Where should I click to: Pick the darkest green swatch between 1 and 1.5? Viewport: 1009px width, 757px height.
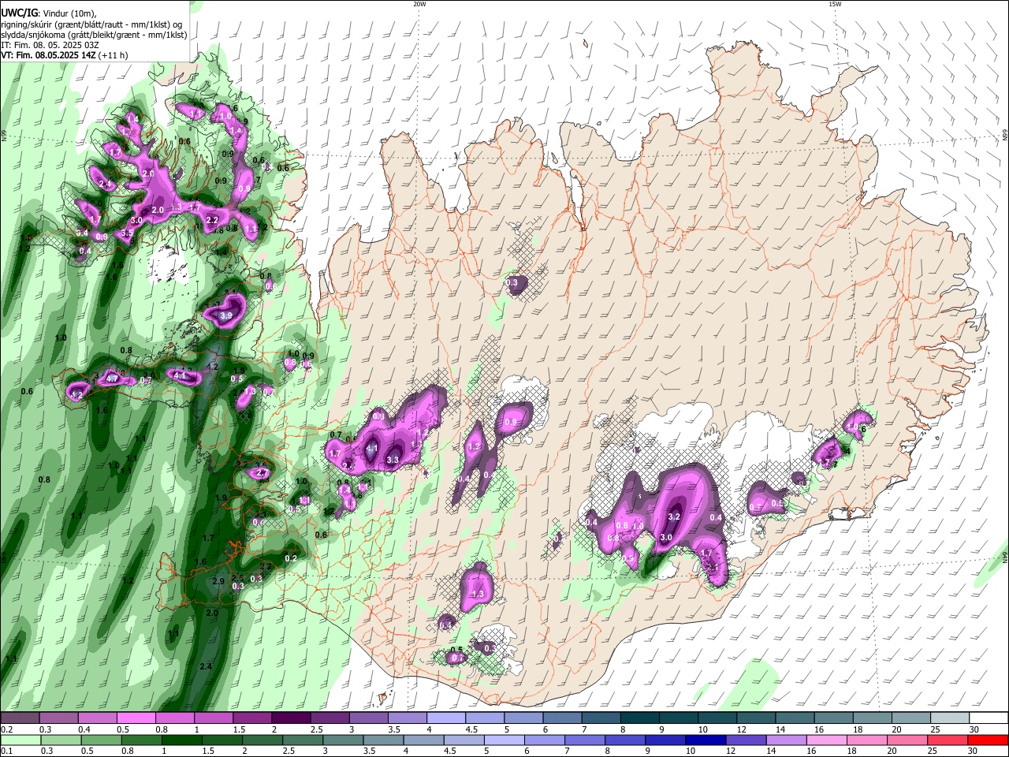[x=181, y=740]
